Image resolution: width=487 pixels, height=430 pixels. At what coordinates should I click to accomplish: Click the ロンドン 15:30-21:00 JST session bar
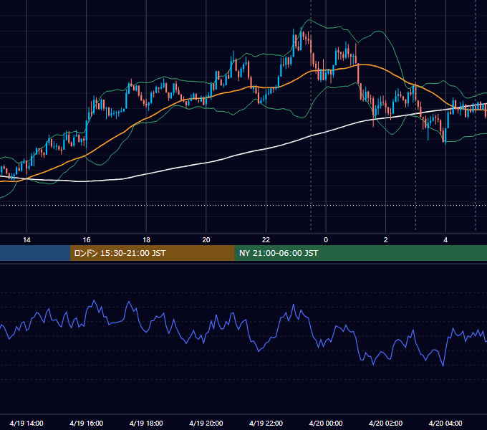152,253
